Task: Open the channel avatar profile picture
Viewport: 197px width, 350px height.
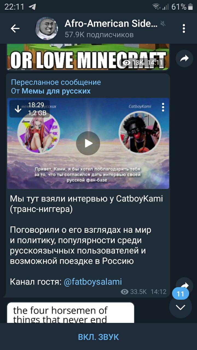Action: [x=47, y=28]
